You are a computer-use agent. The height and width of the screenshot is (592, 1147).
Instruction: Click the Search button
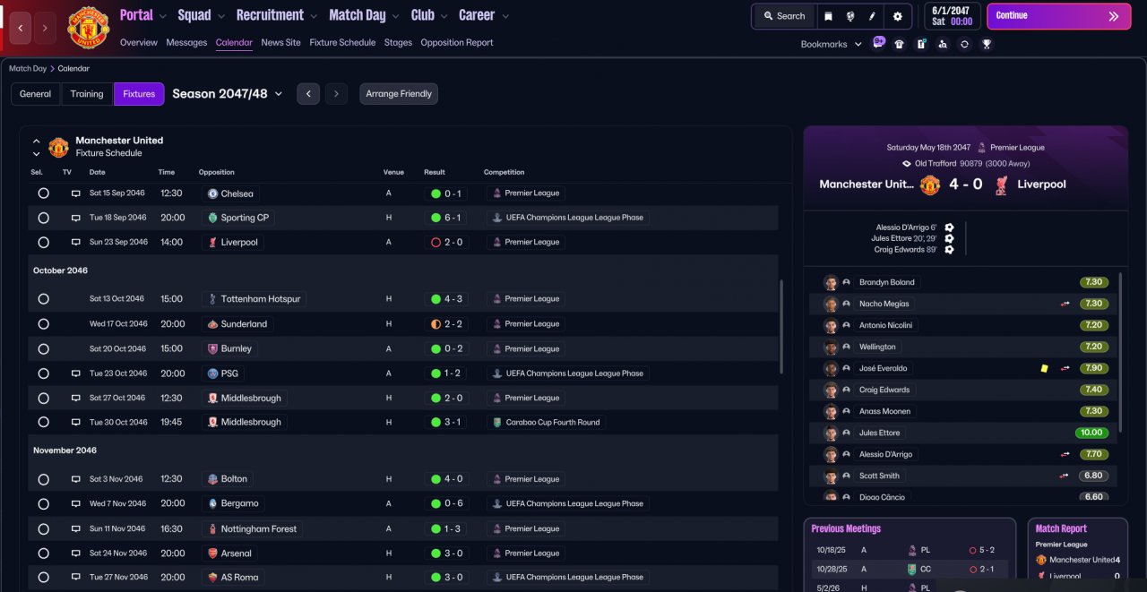[783, 16]
